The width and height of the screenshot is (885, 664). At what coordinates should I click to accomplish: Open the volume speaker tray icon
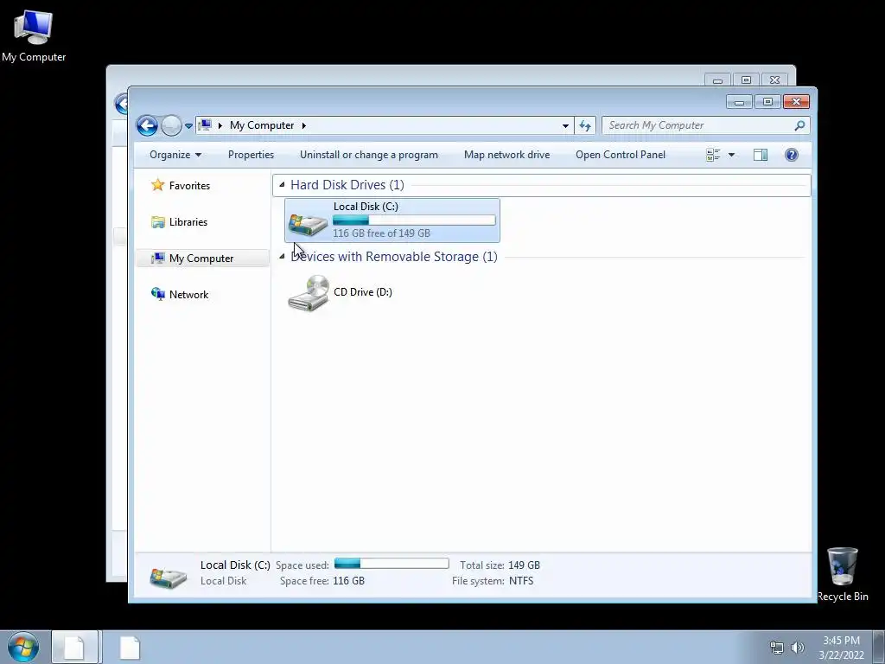coord(797,648)
